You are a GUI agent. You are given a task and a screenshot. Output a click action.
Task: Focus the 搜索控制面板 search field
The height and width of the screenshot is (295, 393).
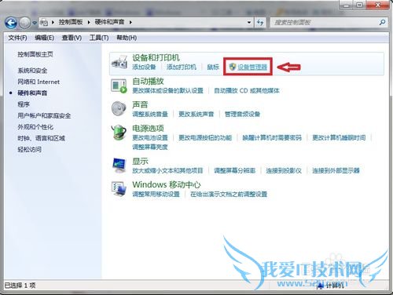pos(324,23)
